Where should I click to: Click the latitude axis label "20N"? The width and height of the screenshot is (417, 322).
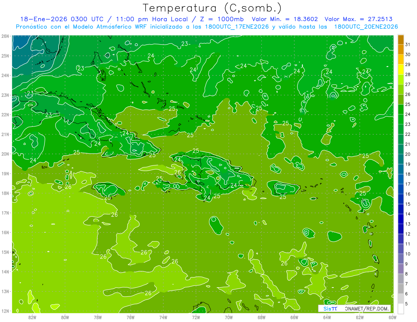click(x=5, y=154)
